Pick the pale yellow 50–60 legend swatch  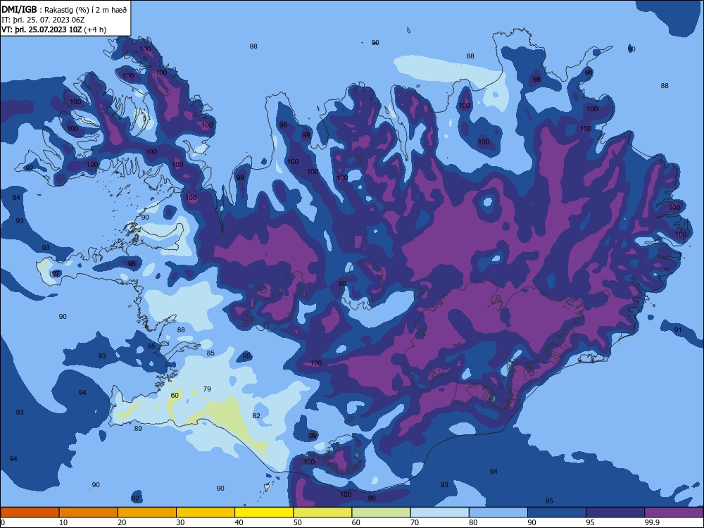(322, 513)
